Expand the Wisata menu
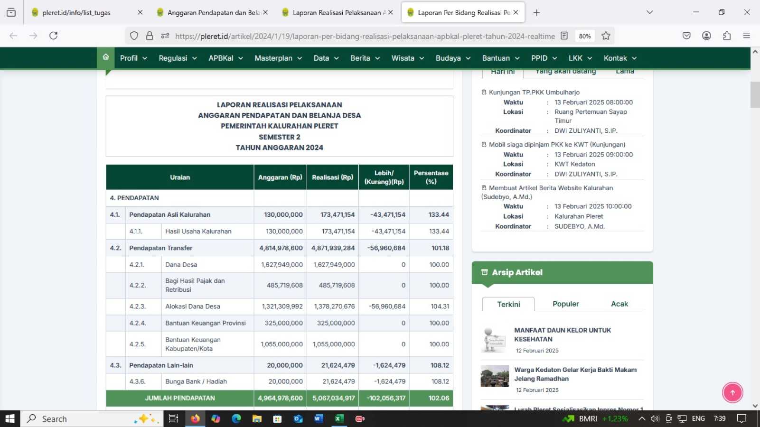 (408, 58)
